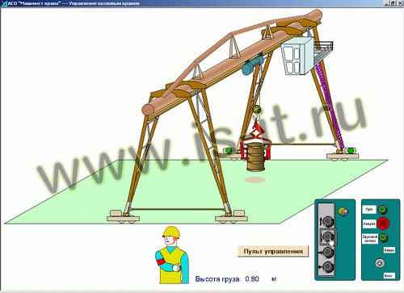This screenshot has height=293, width=404.
Task: Click the yellow hook block pulley
Action: click(x=257, y=109)
